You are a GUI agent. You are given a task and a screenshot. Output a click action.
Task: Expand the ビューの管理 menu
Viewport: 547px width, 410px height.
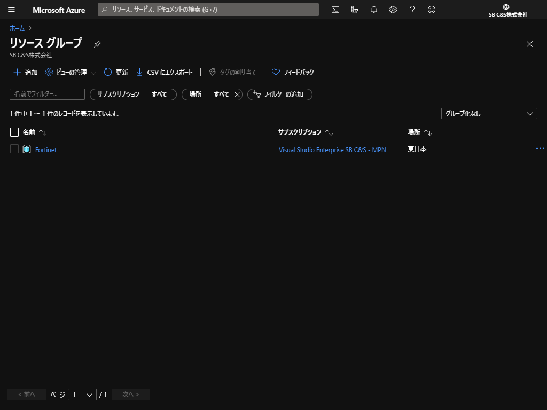[71, 72]
